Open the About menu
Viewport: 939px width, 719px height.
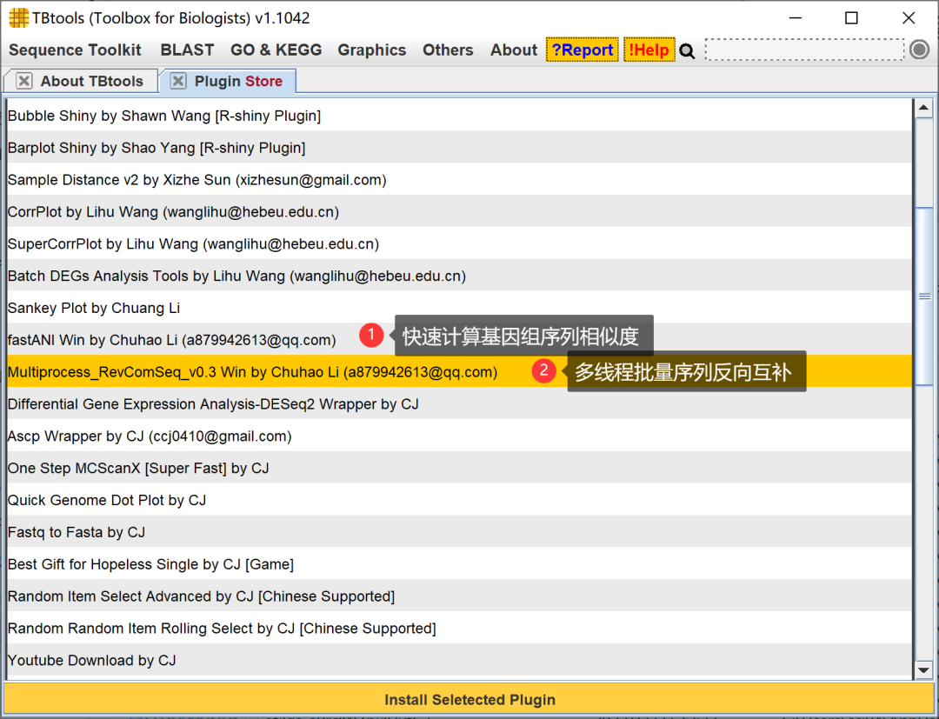(514, 50)
